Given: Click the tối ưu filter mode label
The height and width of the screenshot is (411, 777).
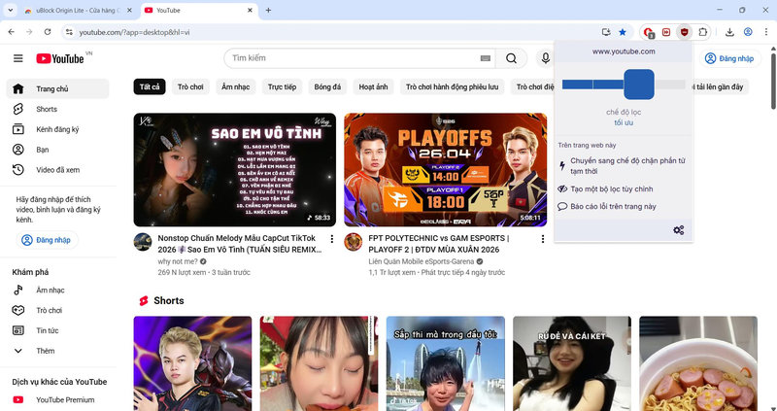Looking at the screenshot, I should [624, 122].
